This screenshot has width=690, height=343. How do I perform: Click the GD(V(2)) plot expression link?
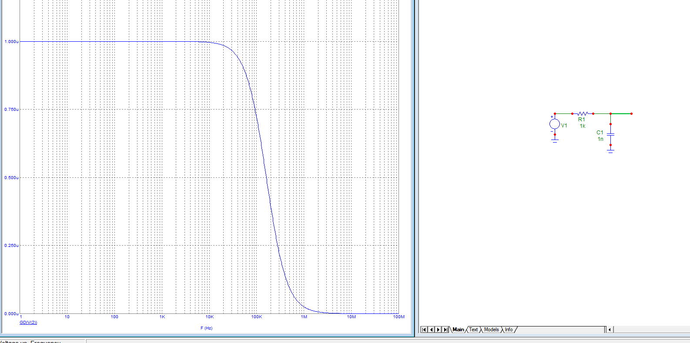click(28, 323)
